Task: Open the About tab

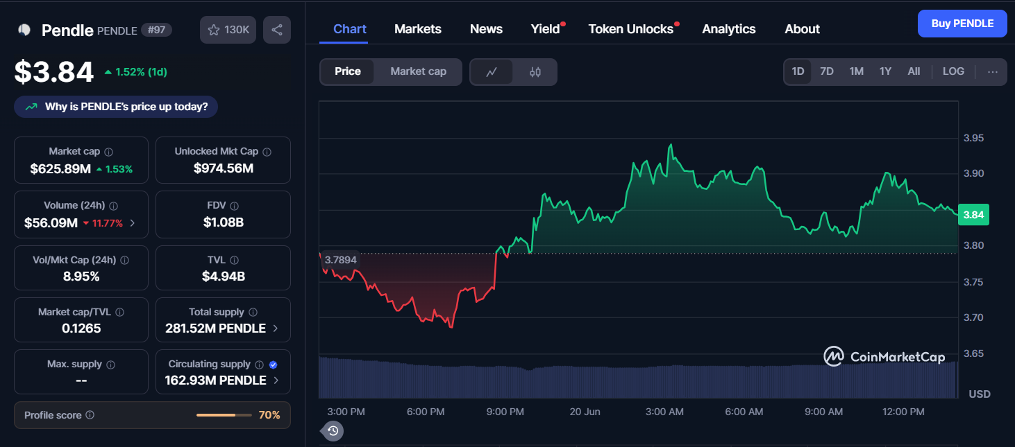Action: [802, 29]
